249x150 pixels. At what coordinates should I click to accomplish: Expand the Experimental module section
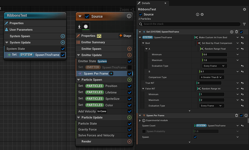click(x=140, y=121)
